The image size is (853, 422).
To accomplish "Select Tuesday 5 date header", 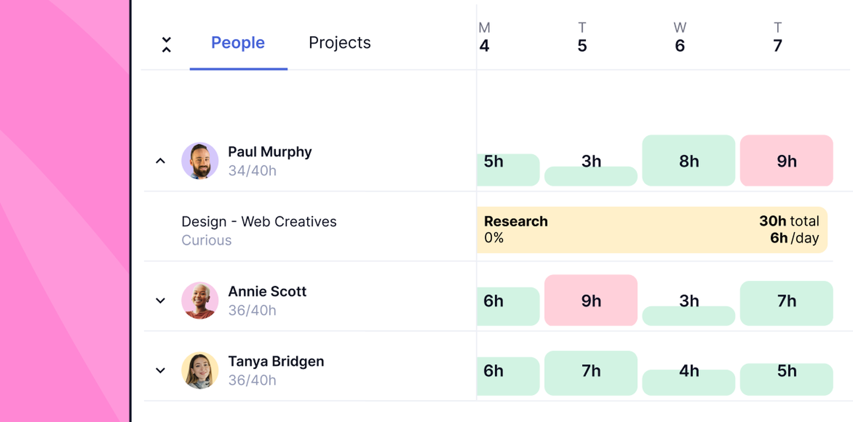I will point(582,38).
